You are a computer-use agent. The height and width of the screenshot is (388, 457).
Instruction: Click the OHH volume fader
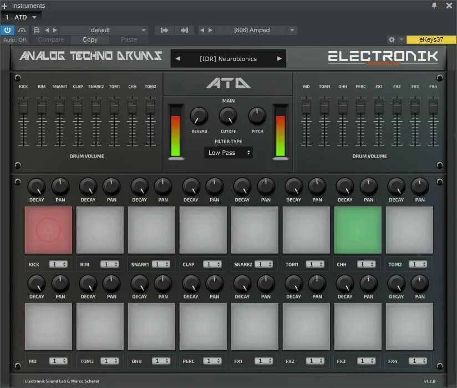[x=342, y=106]
